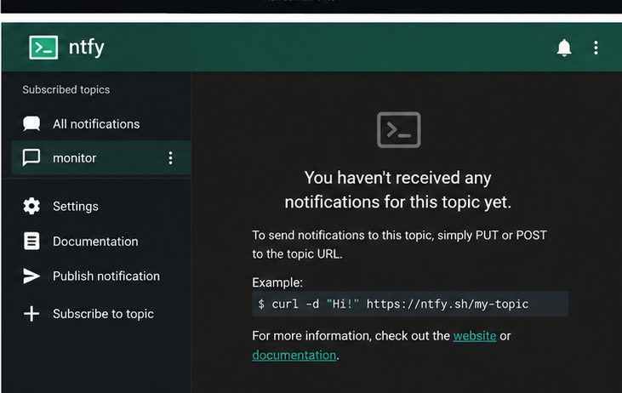Open monitor topic three-dot menu
The width and height of the screenshot is (622, 393).
pos(170,158)
